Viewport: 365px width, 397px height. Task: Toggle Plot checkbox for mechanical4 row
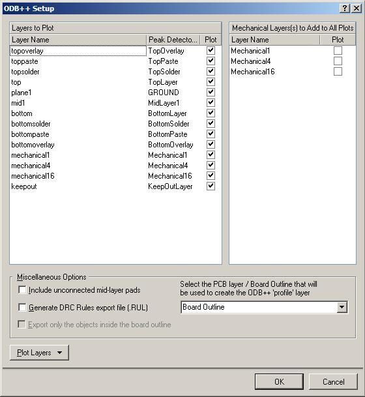click(211, 165)
